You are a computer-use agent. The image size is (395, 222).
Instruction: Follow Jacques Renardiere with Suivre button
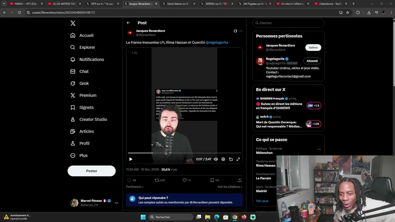(313, 47)
